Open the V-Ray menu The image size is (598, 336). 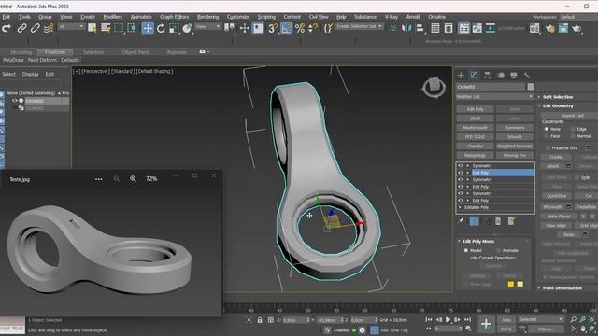[x=392, y=17]
